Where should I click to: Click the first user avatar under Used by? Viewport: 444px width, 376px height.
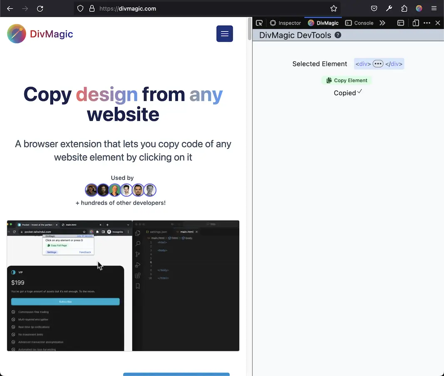click(x=91, y=190)
